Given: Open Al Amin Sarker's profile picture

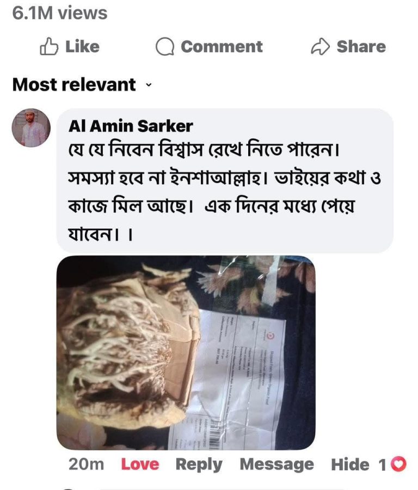Looking at the screenshot, I should pyautogui.click(x=31, y=128).
